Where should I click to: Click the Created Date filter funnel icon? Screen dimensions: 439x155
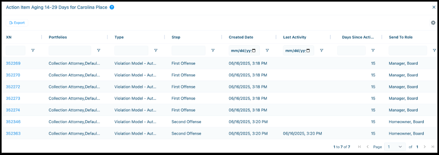tap(267, 50)
